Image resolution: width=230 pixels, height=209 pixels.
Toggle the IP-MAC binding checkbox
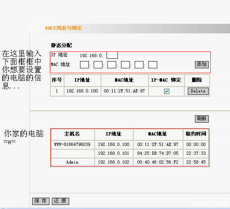tap(166, 91)
